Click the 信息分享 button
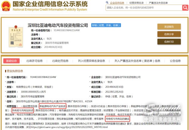 tap(169, 34)
